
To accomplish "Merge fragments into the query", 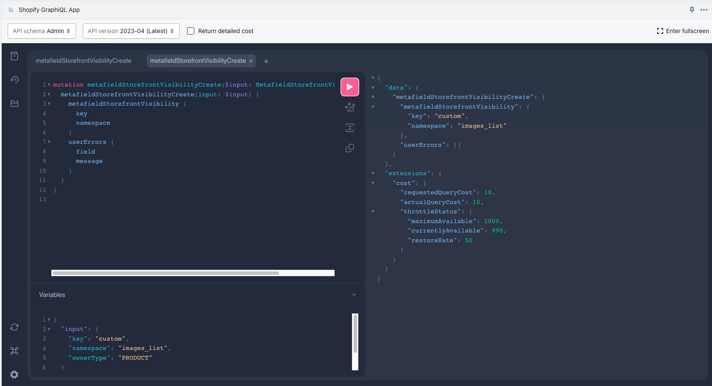I will pyautogui.click(x=349, y=127).
